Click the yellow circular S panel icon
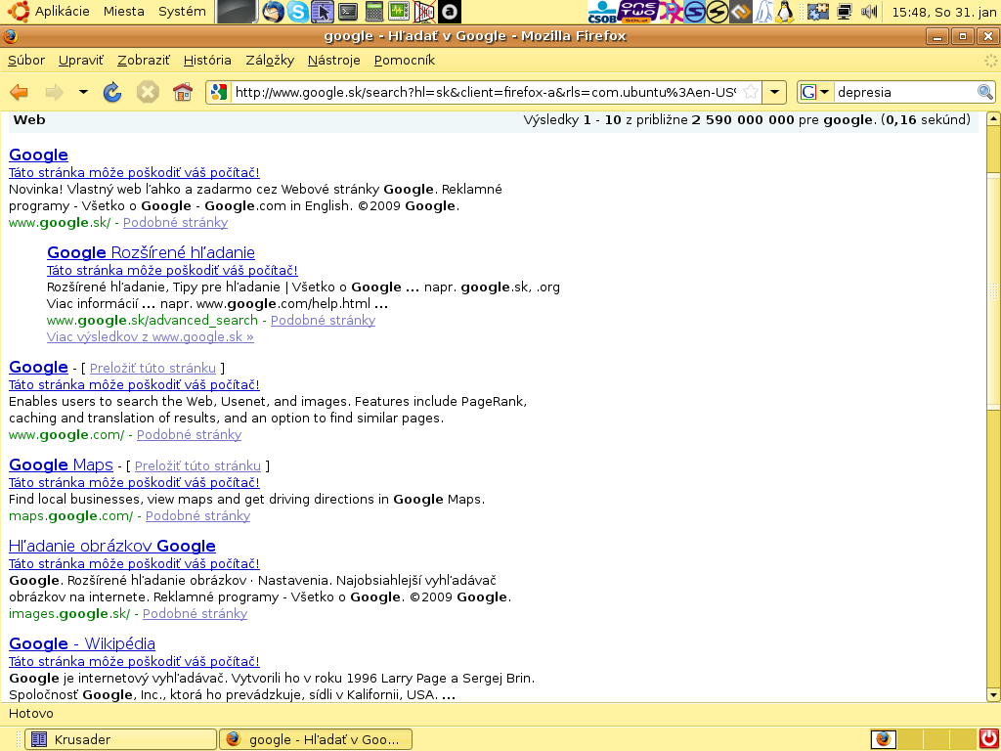Screen dimensions: 1001x751 click(x=718, y=12)
